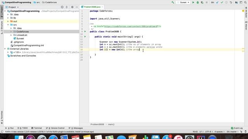Change UTF-8 file encoding
Screen dimensions: 248x139
coord(208,132)
